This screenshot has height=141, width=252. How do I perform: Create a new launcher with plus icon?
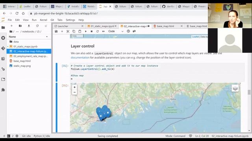(11, 26)
